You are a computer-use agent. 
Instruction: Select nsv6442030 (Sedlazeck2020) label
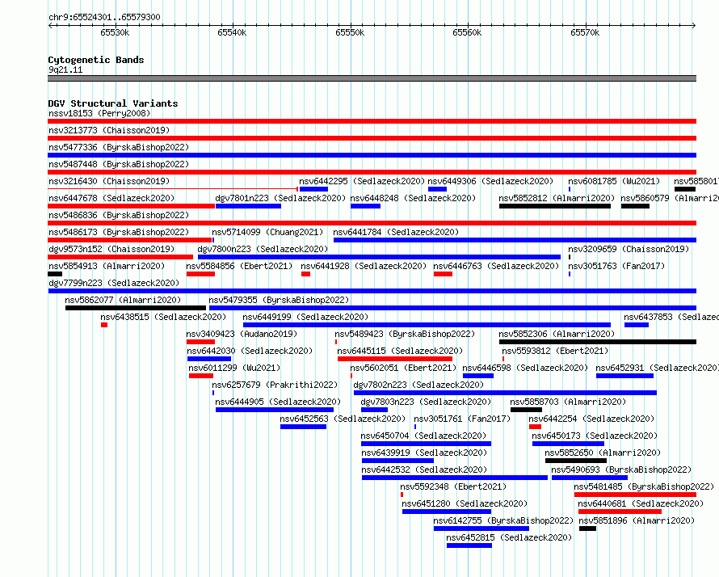point(250,351)
